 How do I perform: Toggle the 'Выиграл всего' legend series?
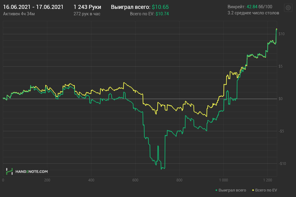coord(231,190)
